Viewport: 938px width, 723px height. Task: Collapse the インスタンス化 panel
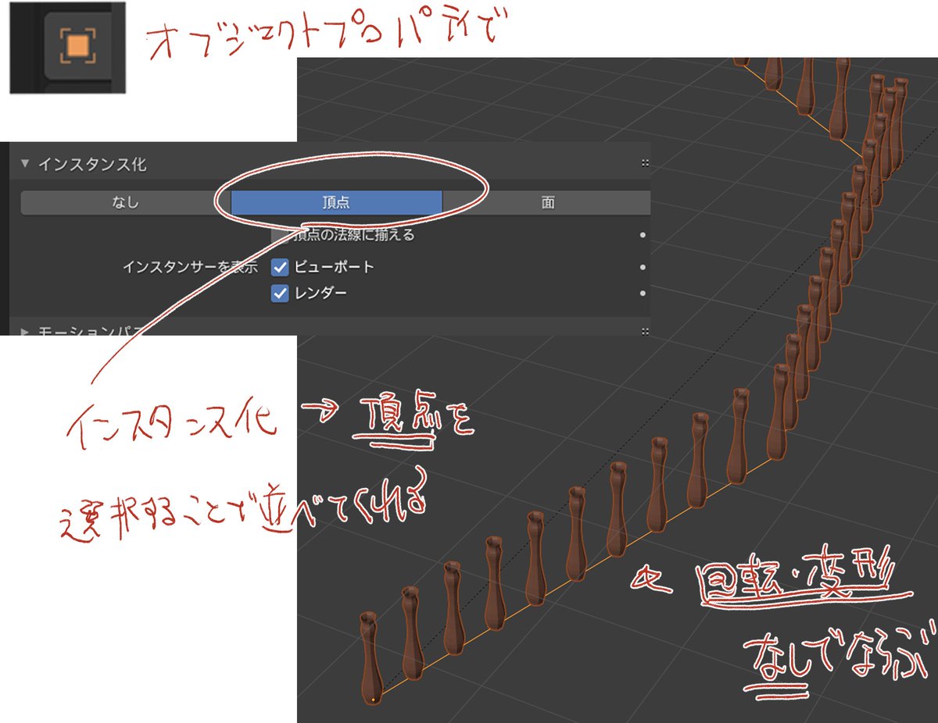click(24, 164)
